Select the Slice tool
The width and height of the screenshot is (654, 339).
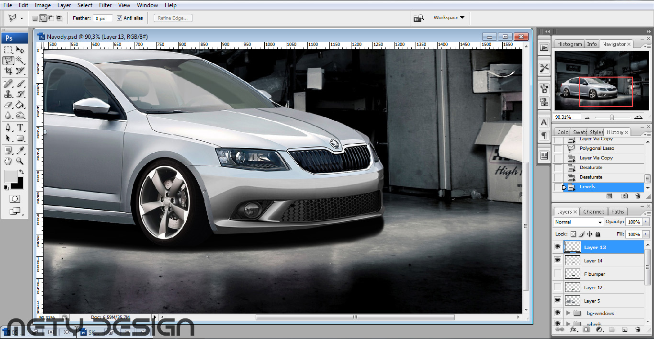point(20,71)
